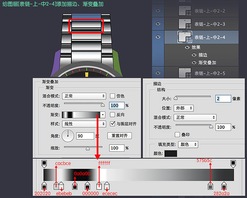
Task: Uncheck 与图层对齐 checkbox
Action: (x=112, y=124)
